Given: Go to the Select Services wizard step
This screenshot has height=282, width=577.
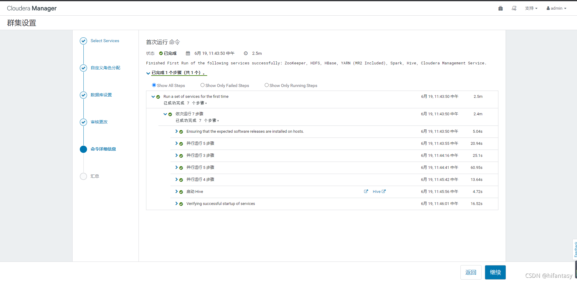Looking at the screenshot, I should click(x=105, y=41).
